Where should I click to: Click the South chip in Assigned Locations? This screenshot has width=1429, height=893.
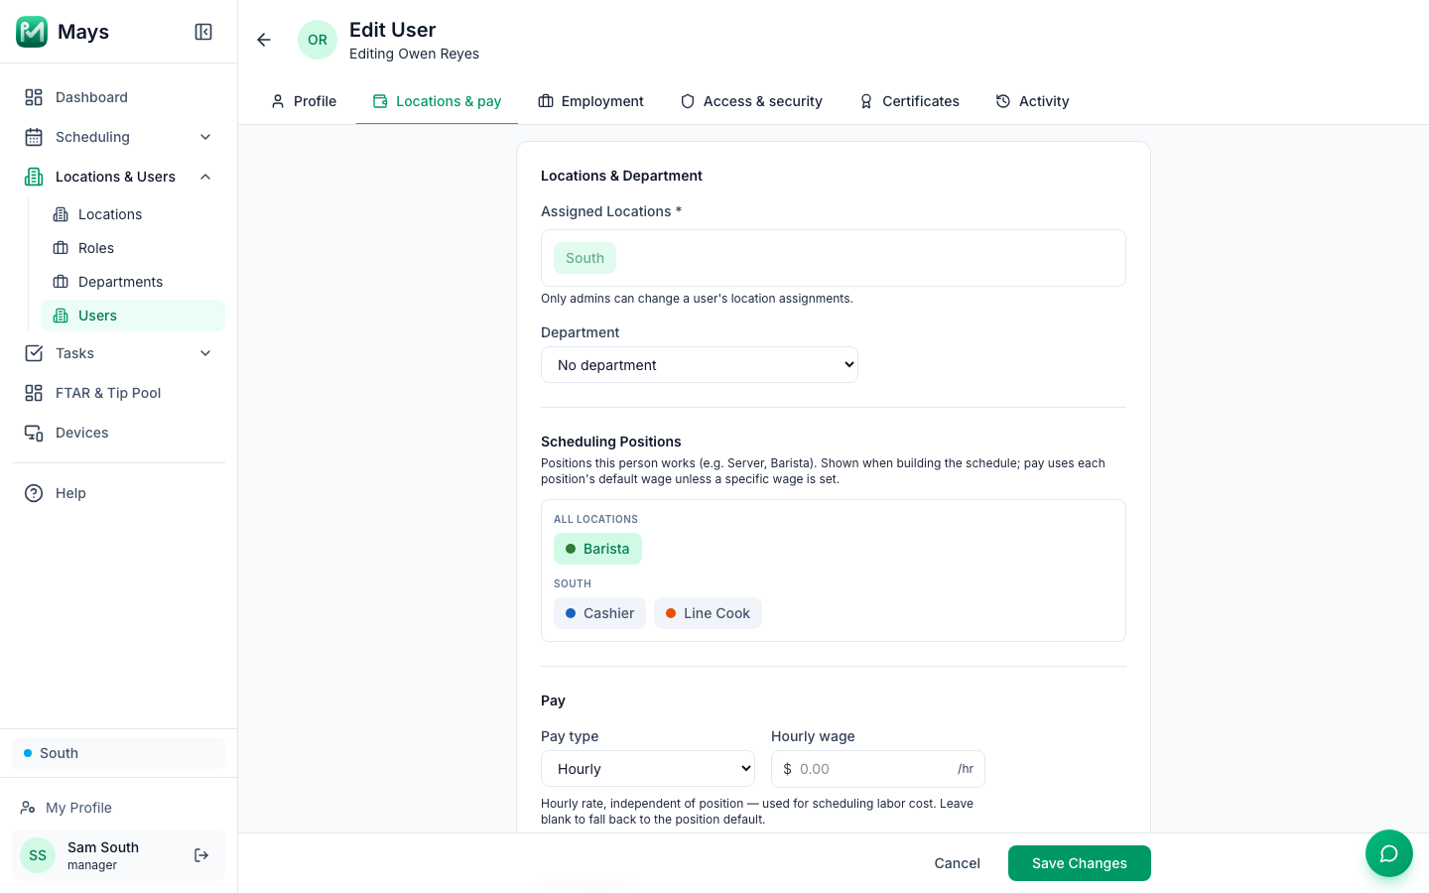(585, 258)
